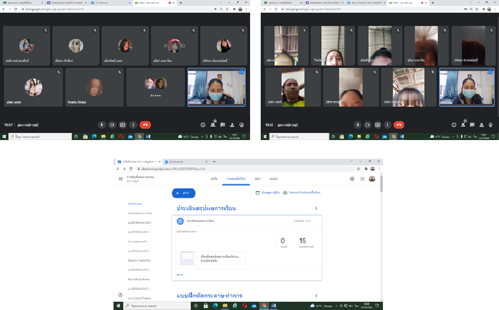This screenshot has height=310, width=499.
Task: Open three-dot menu beside ประเมินสรุปผลการเรียน topic
Action: (316, 208)
